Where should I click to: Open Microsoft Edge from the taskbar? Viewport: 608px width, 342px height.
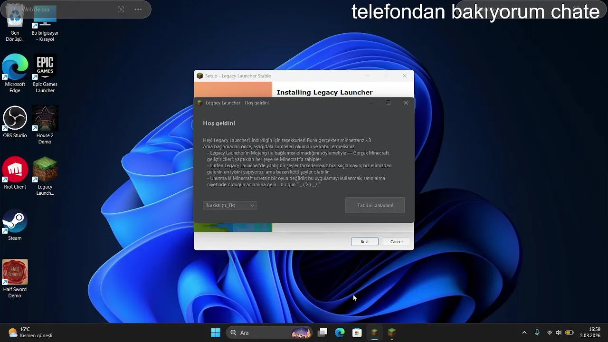pyautogui.click(x=340, y=332)
